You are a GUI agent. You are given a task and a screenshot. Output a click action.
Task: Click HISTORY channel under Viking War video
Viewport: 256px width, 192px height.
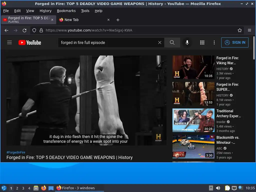pos(222,69)
